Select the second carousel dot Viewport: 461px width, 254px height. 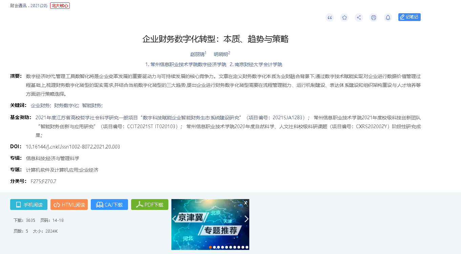click(x=214, y=247)
